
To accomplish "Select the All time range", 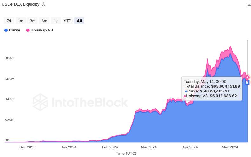I will (79, 21).
